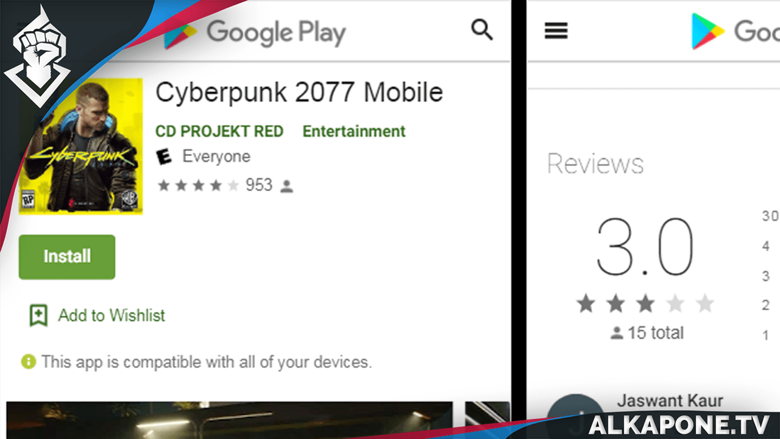Click the reviewer count person icon near 953
The width and height of the screenshot is (780, 439).
coord(286,187)
